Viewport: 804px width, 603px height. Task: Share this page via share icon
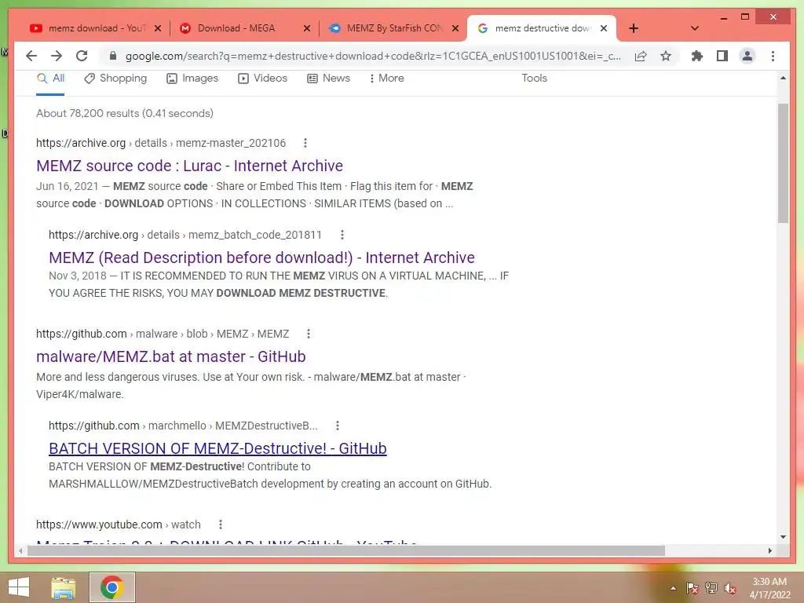tap(641, 56)
